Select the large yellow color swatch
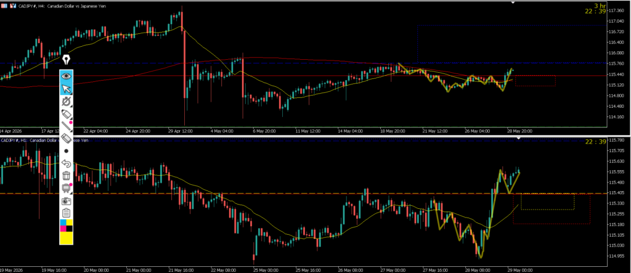The width and height of the screenshot is (631, 273). (x=67, y=238)
